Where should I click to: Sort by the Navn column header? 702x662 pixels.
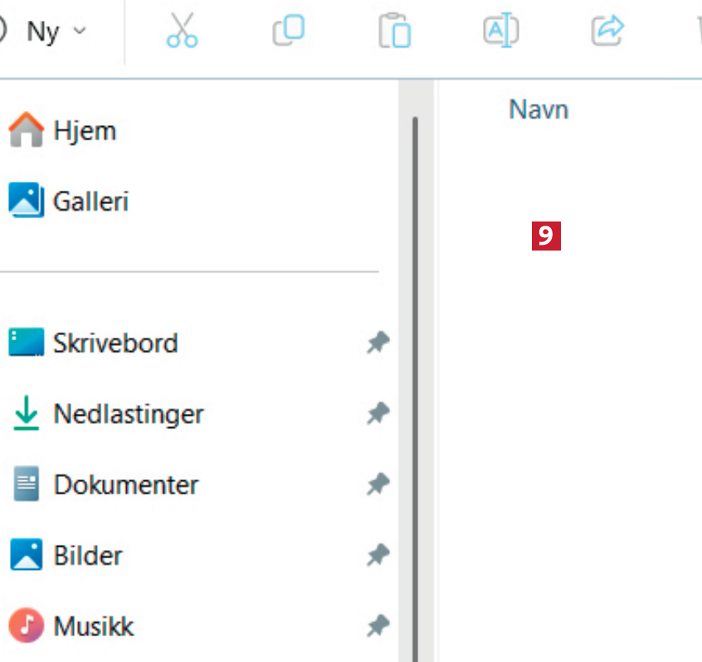click(539, 110)
